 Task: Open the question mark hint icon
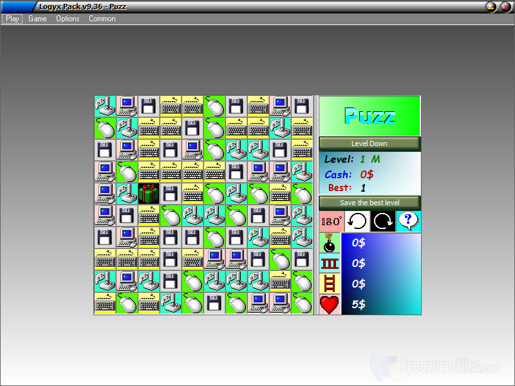pos(409,221)
